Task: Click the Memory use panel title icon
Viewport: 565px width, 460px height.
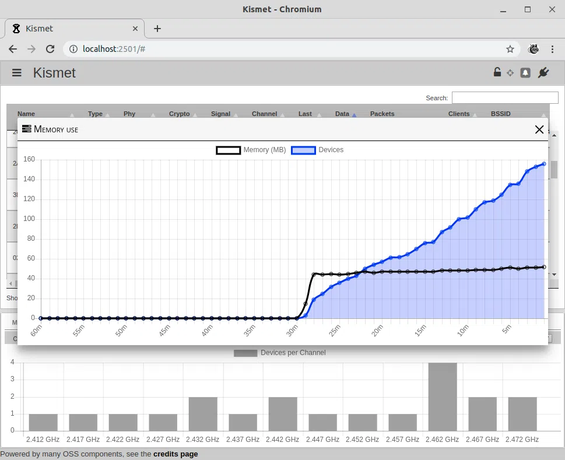Action: click(27, 129)
